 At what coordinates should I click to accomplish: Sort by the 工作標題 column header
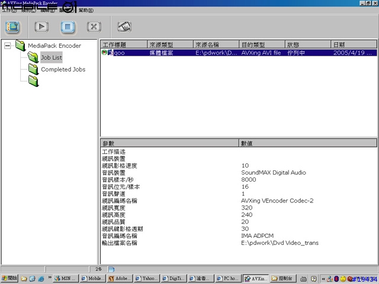(x=124, y=45)
